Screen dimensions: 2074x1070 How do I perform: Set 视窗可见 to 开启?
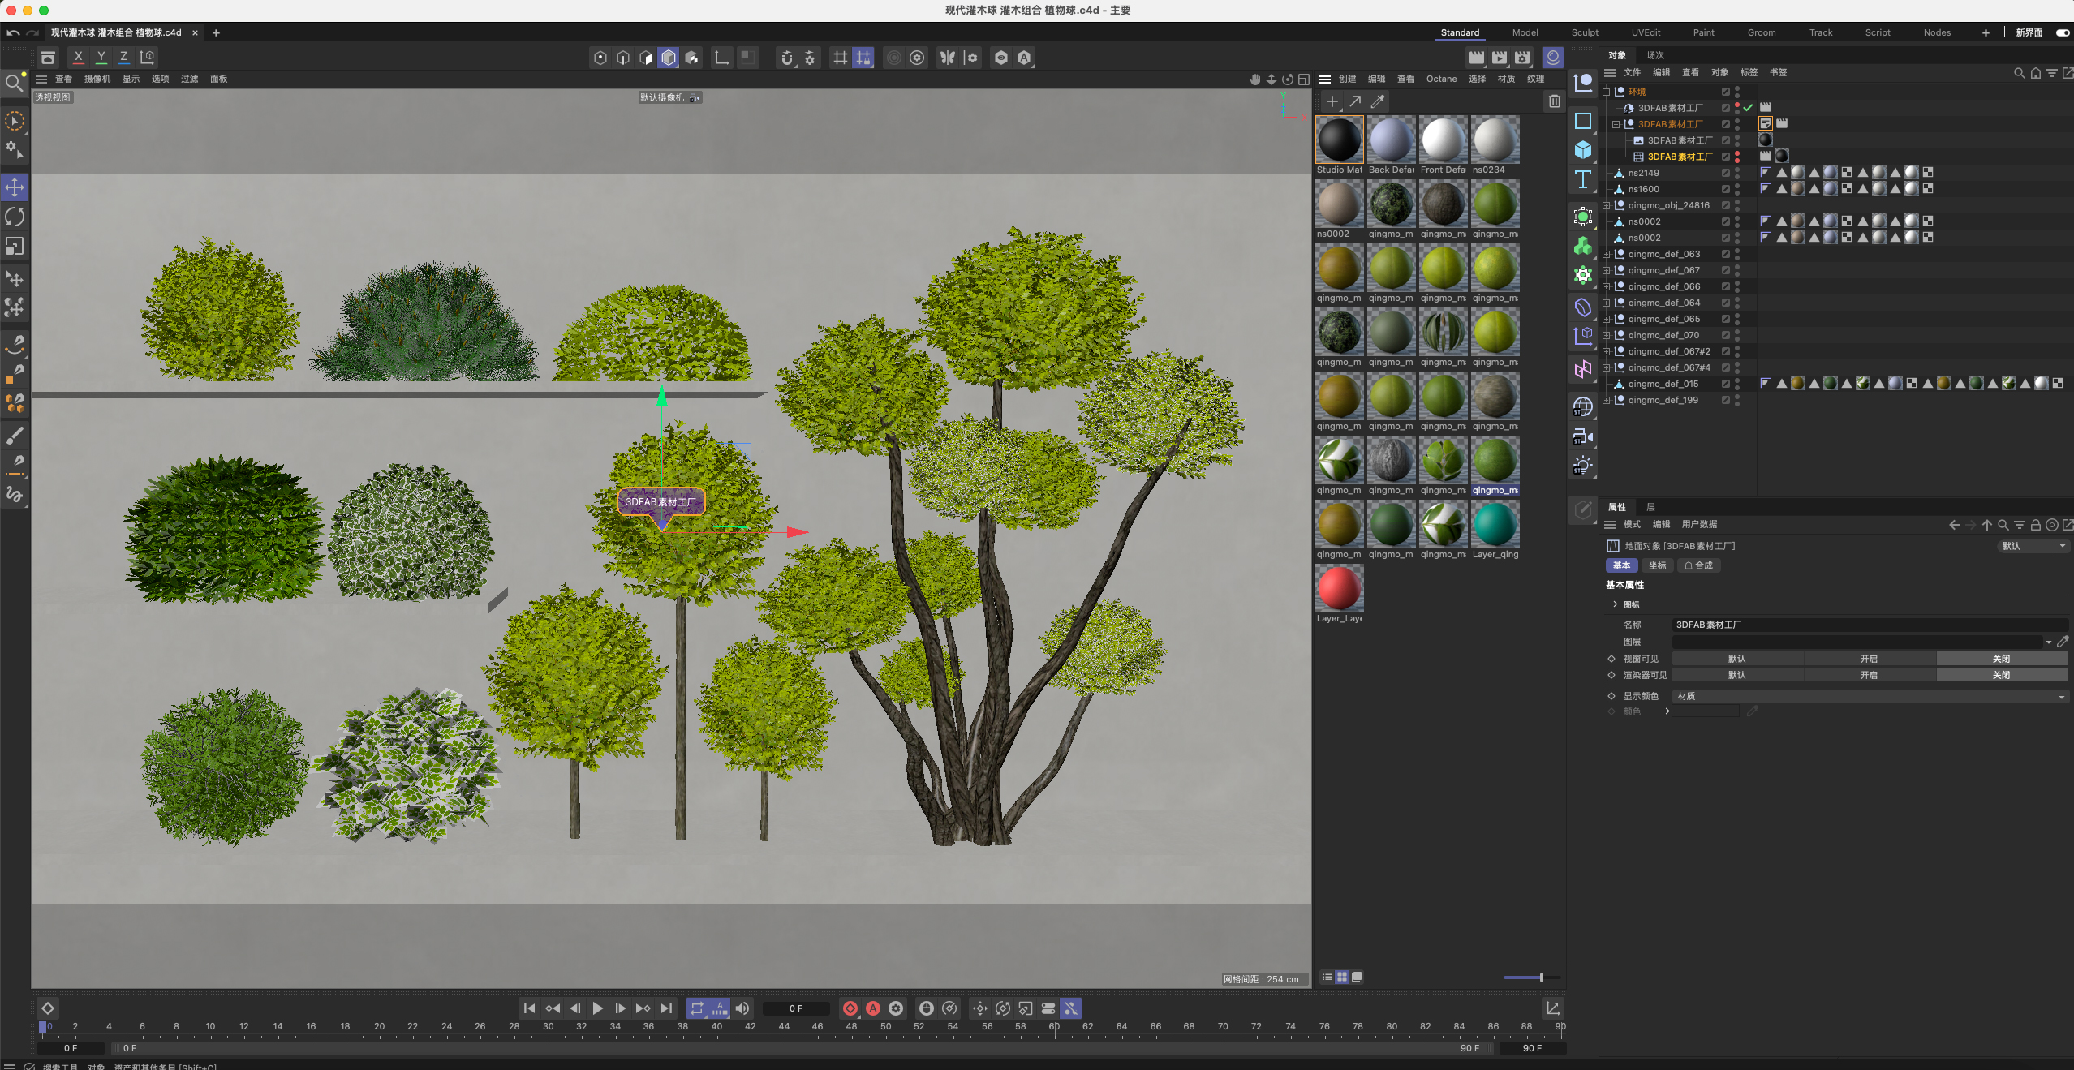[1869, 659]
